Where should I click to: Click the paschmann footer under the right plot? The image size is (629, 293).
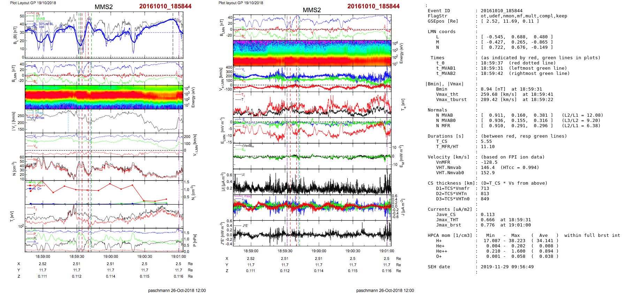(x=385, y=291)
